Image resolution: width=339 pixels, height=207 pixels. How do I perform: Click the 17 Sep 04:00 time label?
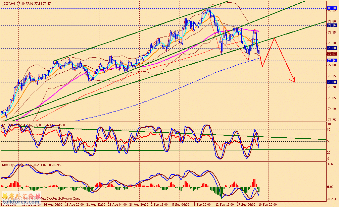246,204
